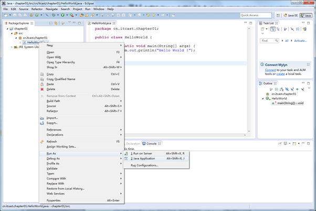The width and height of the screenshot is (316, 211).
Task: Select the HelloWorld.java editor tab
Action: [101, 23]
